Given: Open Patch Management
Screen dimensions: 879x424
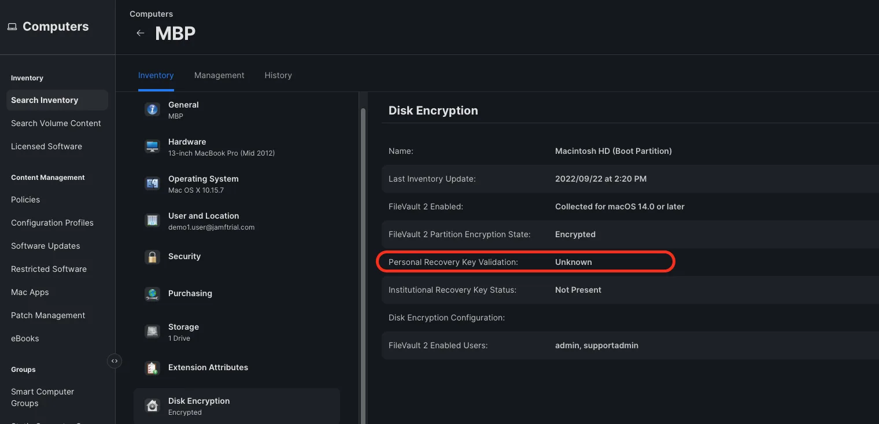Looking at the screenshot, I should (48, 315).
